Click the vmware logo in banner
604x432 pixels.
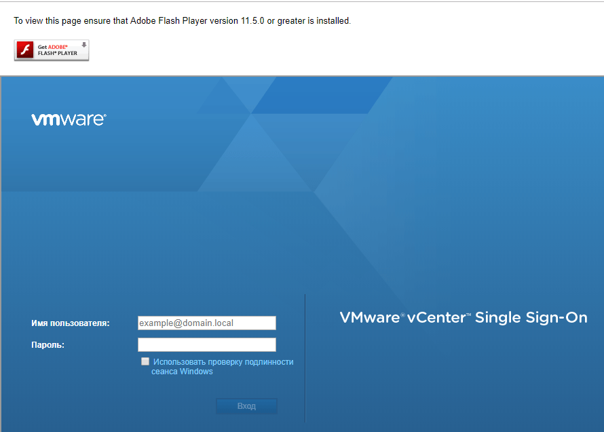(x=69, y=120)
